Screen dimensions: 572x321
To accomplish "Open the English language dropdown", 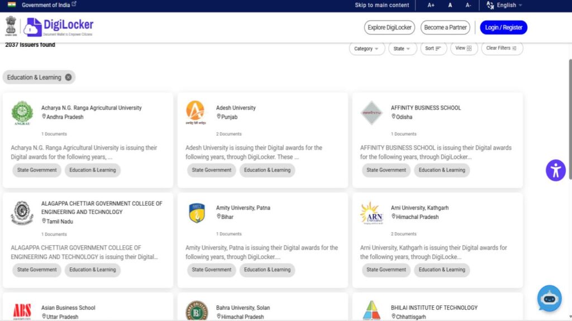I will (504, 5).
